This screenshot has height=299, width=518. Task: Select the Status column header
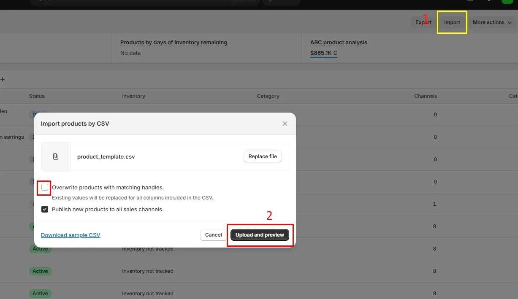pyautogui.click(x=37, y=96)
